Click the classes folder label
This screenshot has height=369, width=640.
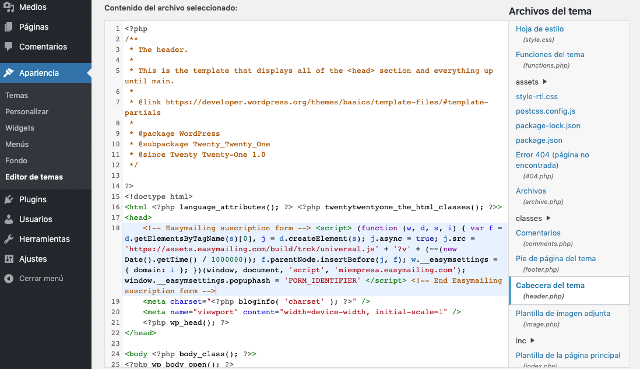[x=529, y=219]
